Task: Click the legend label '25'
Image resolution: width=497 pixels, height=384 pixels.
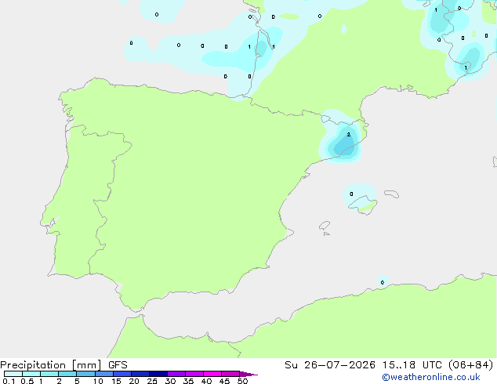Action: 152,381
